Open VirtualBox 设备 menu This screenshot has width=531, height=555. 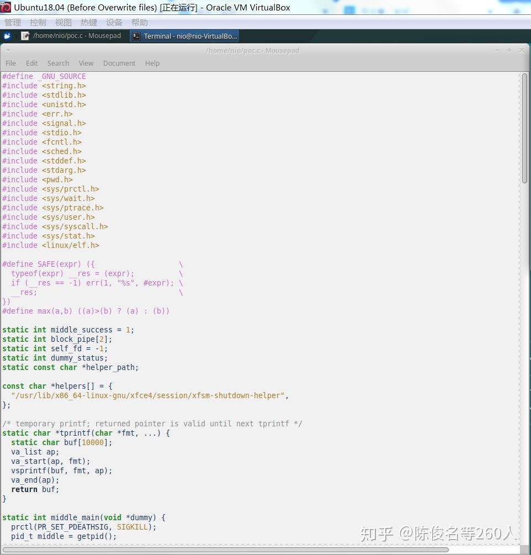[x=114, y=23]
